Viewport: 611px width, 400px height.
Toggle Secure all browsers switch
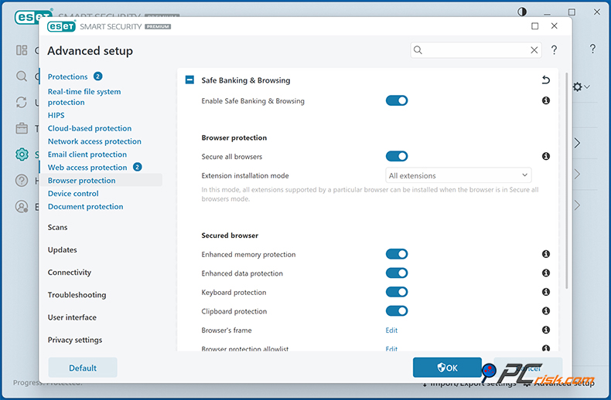397,157
